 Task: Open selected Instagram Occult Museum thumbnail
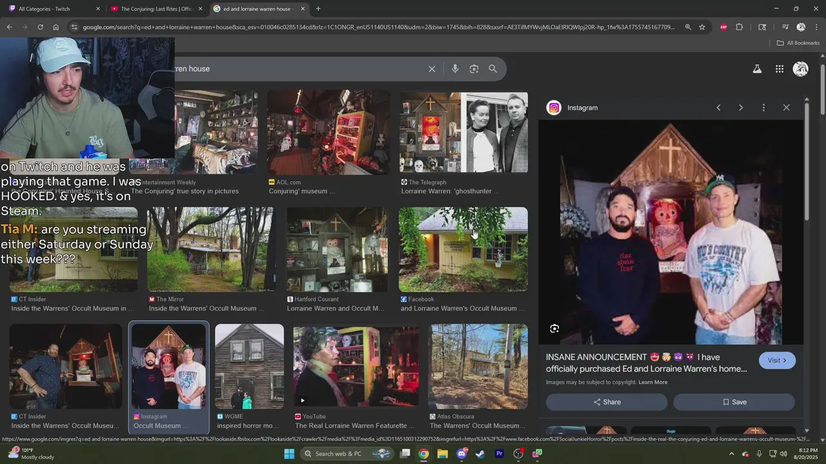pos(168,367)
